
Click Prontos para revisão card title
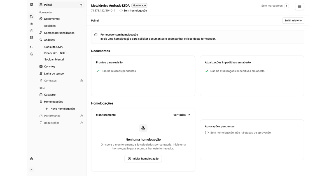pos(109,62)
